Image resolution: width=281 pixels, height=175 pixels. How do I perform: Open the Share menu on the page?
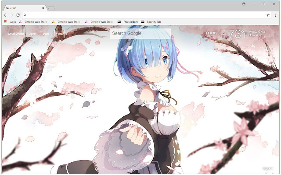pos(45,34)
